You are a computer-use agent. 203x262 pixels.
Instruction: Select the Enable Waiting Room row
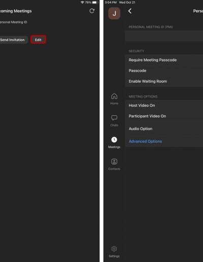(164, 81)
